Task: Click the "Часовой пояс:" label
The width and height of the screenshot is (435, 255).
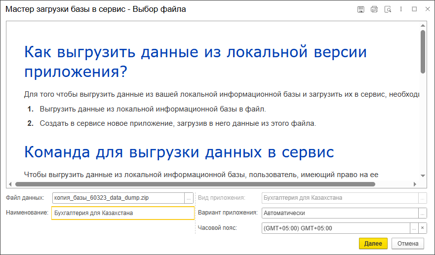Action: pyautogui.click(x=217, y=228)
